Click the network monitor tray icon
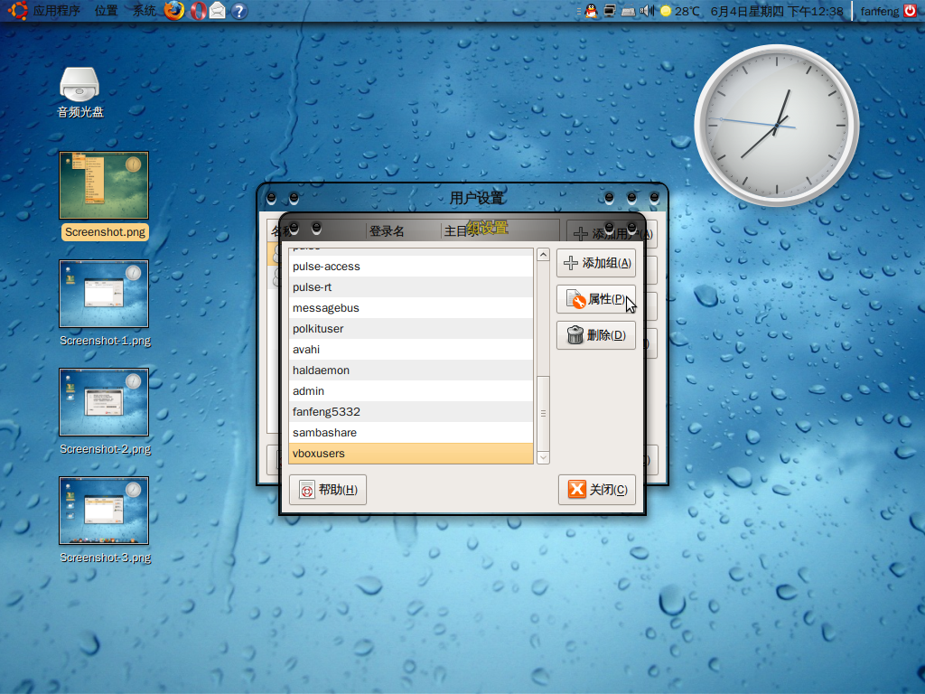 pyautogui.click(x=610, y=11)
